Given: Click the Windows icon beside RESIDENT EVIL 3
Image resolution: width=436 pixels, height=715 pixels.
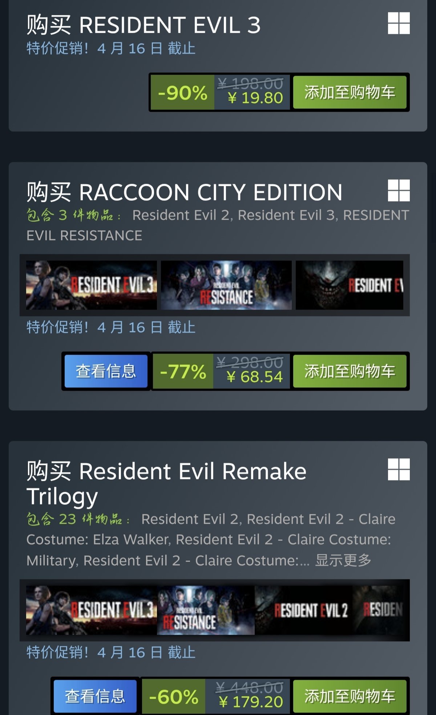Looking at the screenshot, I should (399, 23).
